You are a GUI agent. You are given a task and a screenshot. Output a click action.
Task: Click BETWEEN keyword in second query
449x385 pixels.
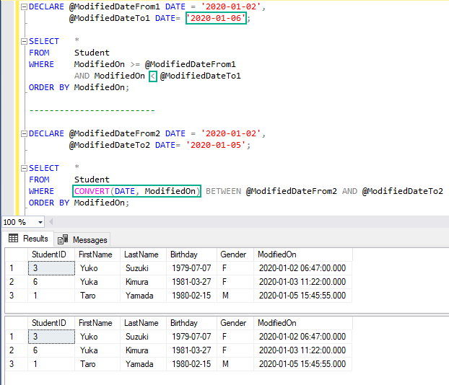(223, 191)
